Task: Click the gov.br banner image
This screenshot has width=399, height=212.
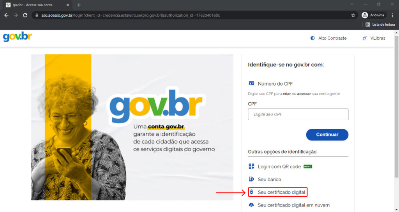Action: pyautogui.click(x=132, y=127)
